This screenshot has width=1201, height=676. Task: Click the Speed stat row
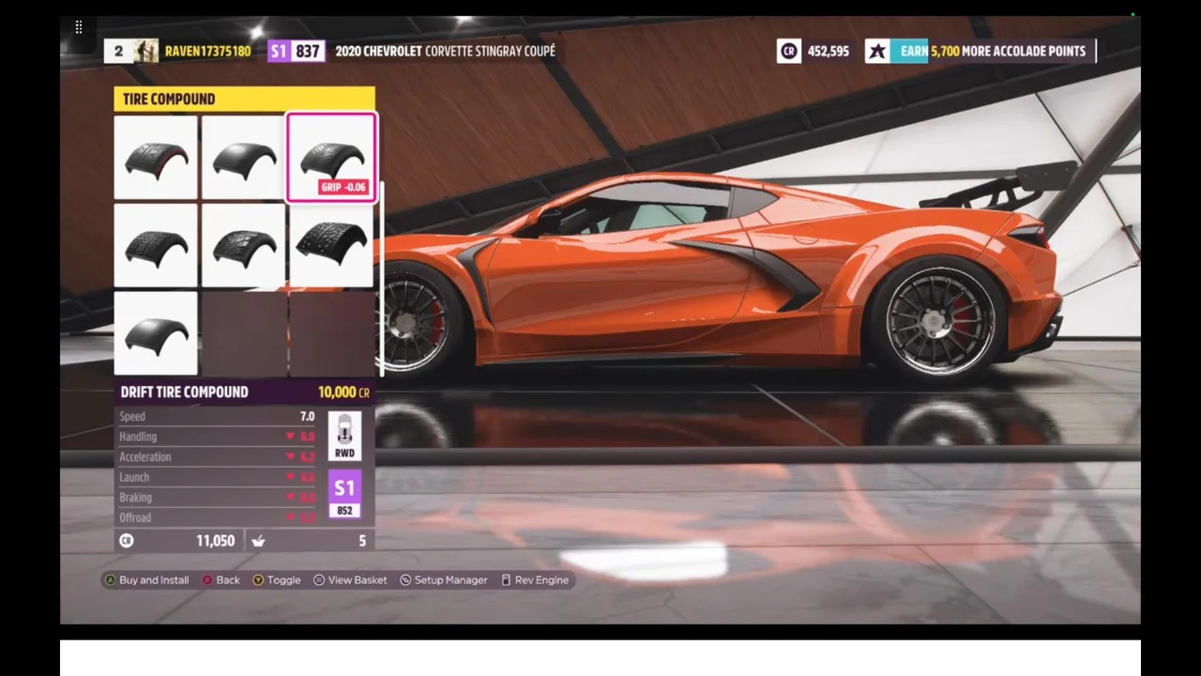pos(218,416)
